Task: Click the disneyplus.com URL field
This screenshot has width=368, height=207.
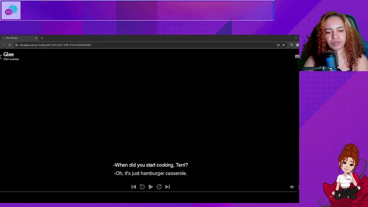Action: pos(55,45)
